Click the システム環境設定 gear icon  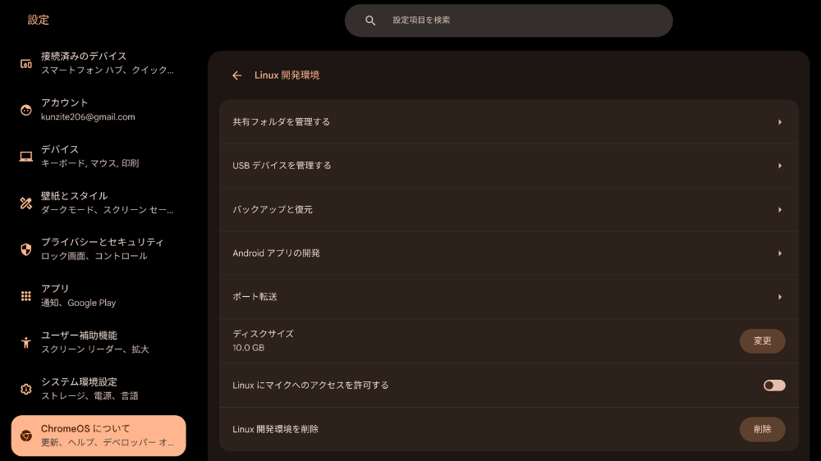(25, 389)
